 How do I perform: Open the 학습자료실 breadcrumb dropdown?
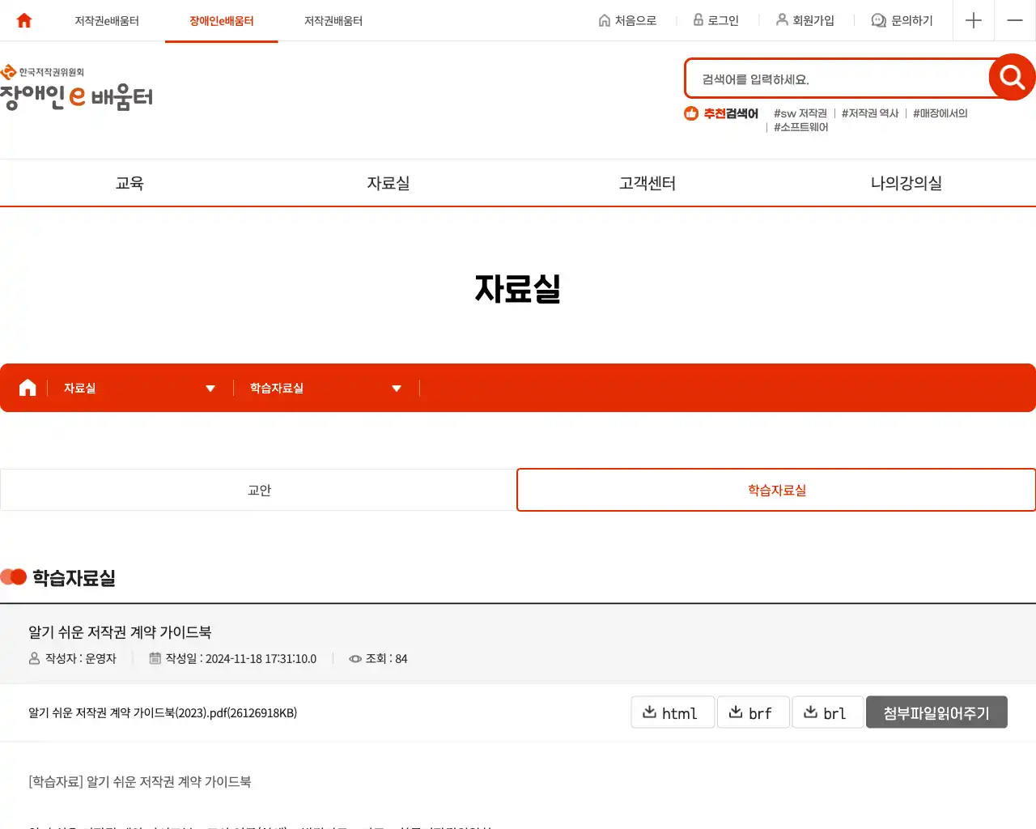pyautogui.click(x=397, y=388)
